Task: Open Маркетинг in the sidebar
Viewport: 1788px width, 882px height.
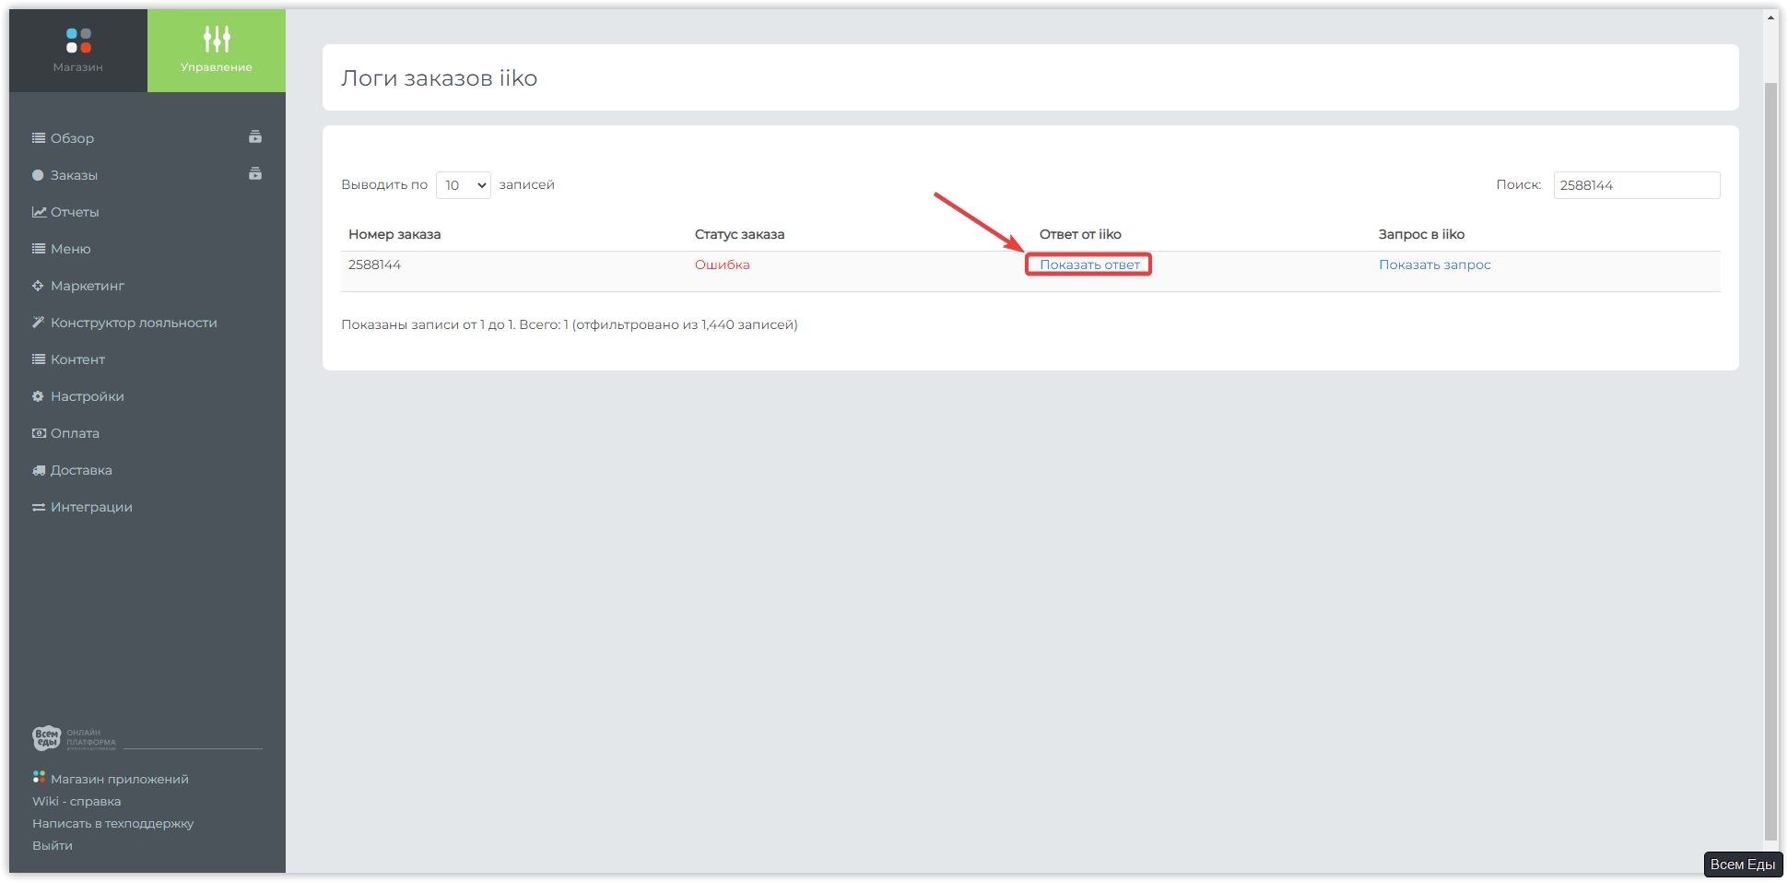Action: pyautogui.click(x=88, y=286)
